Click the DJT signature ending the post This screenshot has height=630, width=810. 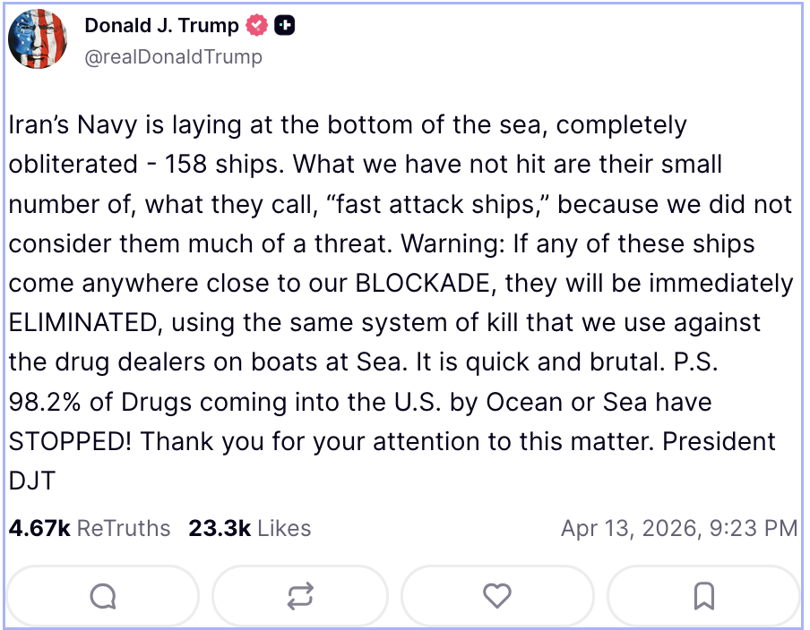pos(32,481)
